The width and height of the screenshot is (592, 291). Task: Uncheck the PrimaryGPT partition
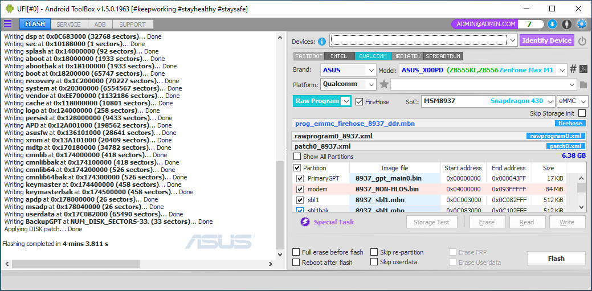(x=300, y=178)
